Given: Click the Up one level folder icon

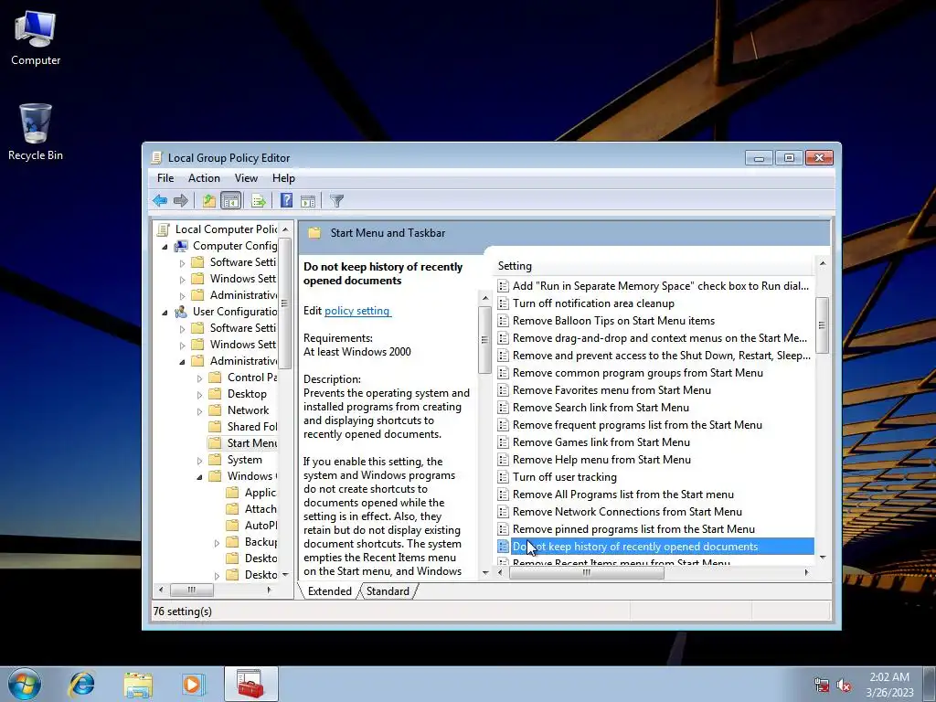Looking at the screenshot, I should pyautogui.click(x=209, y=200).
